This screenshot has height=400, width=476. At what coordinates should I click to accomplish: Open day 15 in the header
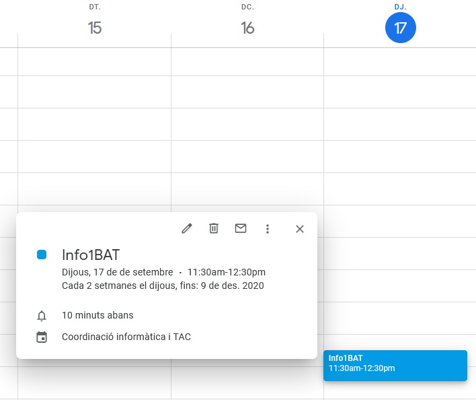[95, 28]
